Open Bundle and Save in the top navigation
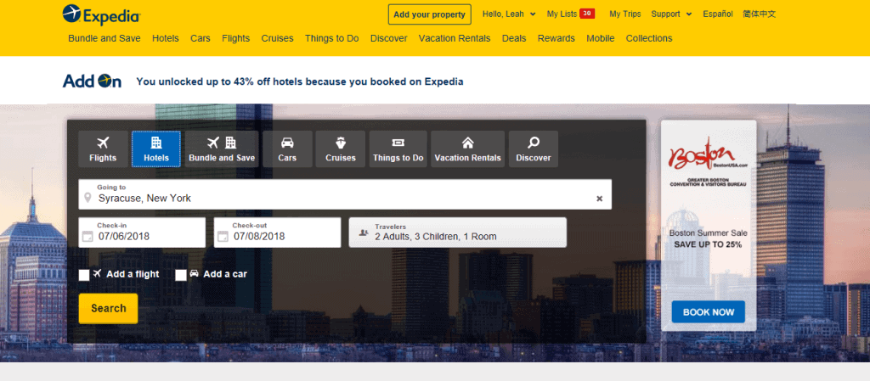This screenshot has width=870, height=381. [x=105, y=38]
